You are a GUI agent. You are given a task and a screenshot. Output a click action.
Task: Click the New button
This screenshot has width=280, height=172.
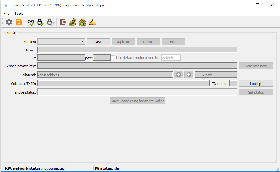[98, 42]
